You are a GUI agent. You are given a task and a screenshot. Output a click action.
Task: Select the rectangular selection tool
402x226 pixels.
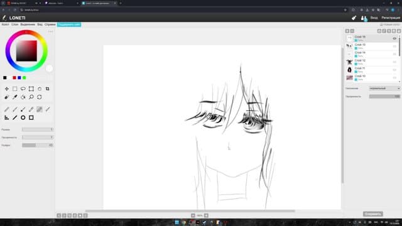point(15,89)
